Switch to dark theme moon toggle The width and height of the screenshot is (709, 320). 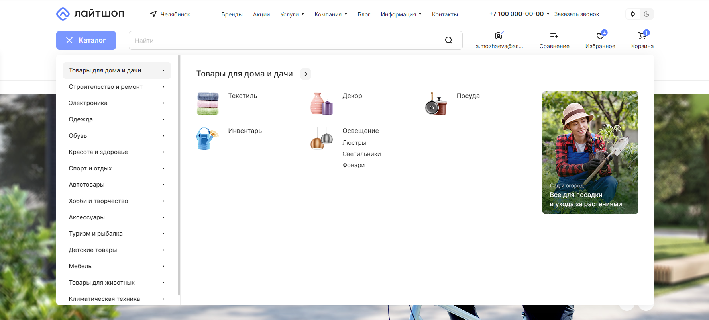coord(646,14)
